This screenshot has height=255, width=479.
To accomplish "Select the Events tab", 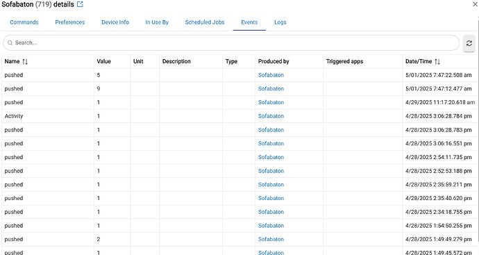I will point(249,22).
